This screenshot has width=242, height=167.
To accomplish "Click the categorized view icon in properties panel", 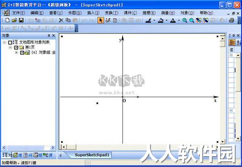I will [232, 42].
